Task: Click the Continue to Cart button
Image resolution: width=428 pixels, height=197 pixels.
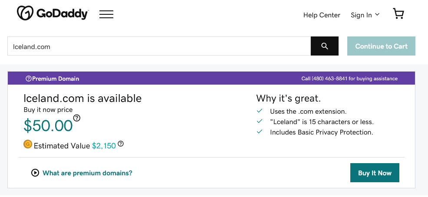Action: click(381, 46)
